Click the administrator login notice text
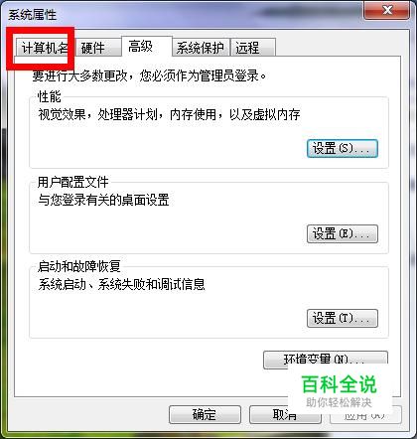The width and height of the screenshot is (417, 439). [x=149, y=75]
